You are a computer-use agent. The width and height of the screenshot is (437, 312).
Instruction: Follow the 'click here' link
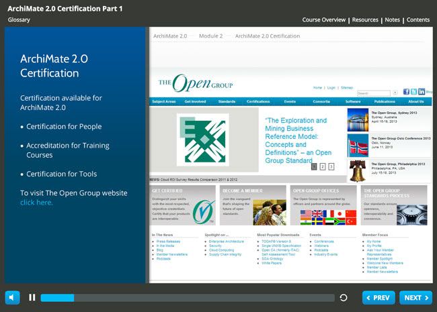pyautogui.click(x=36, y=203)
